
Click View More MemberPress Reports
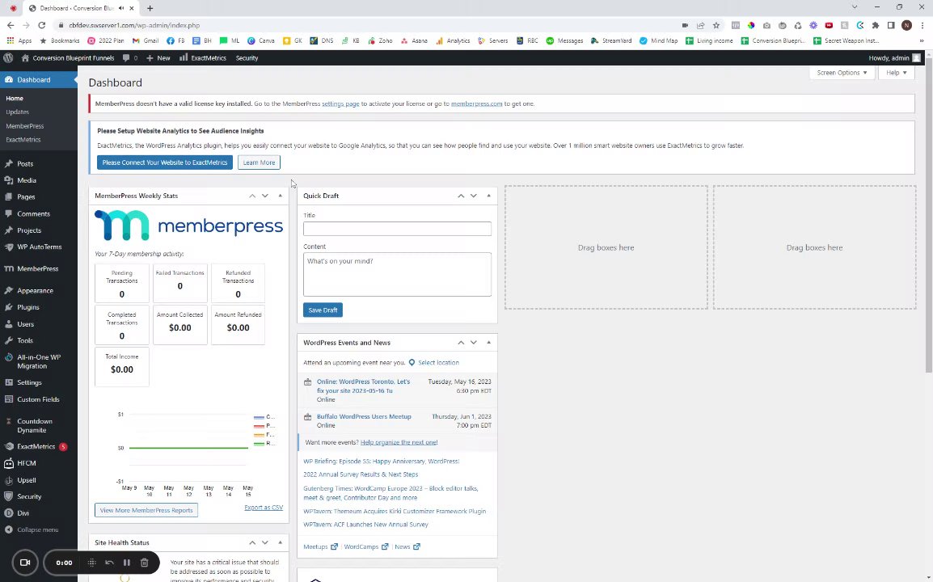tap(146, 510)
